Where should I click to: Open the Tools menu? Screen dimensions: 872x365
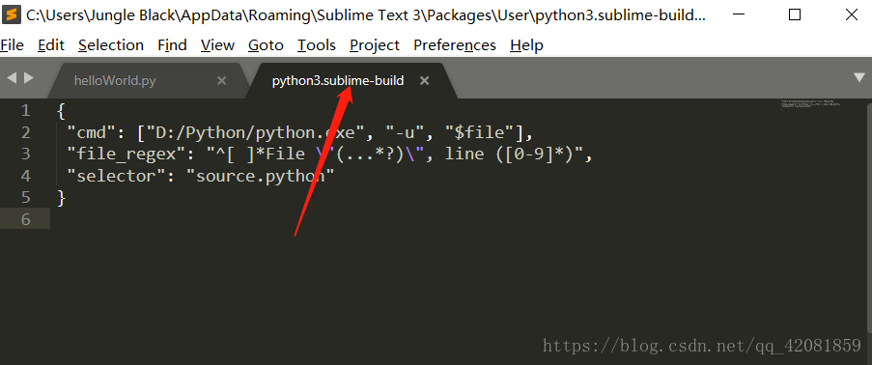pyautogui.click(x=317, y=45)
